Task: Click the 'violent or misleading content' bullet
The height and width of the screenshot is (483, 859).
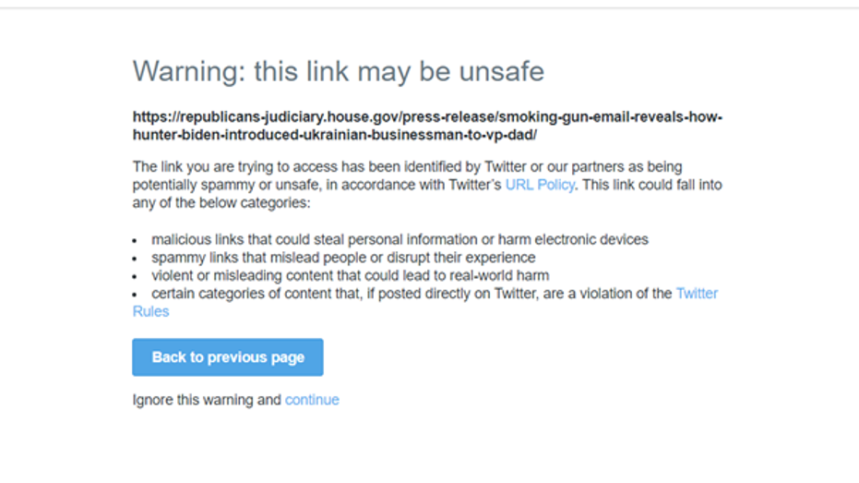Action: [350, 275]
